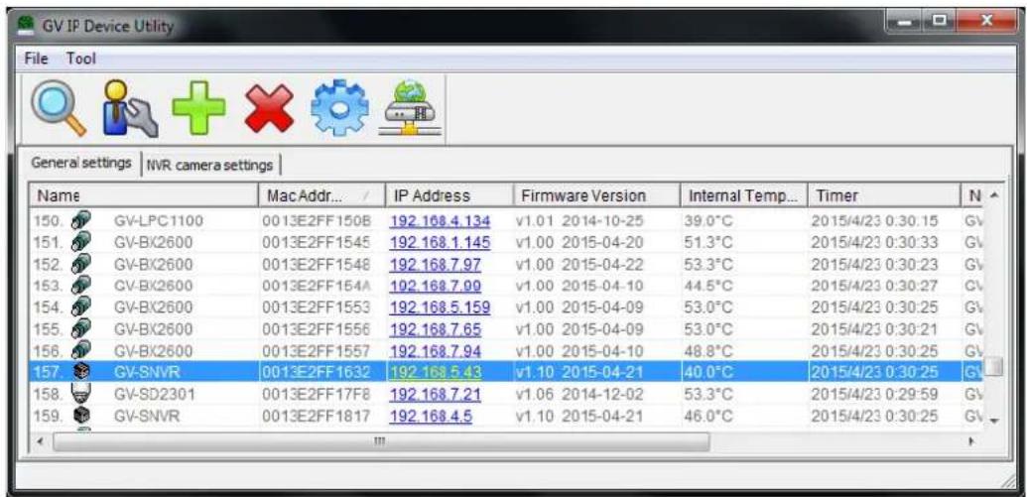The width and height of the screenshot is (1027, 497).
Task: Click the NVR icon in row 157
Action: point(82,372)
